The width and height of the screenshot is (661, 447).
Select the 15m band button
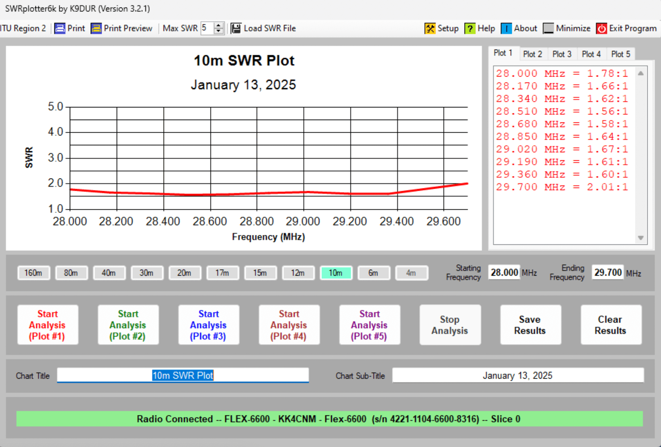coord(260,273)
